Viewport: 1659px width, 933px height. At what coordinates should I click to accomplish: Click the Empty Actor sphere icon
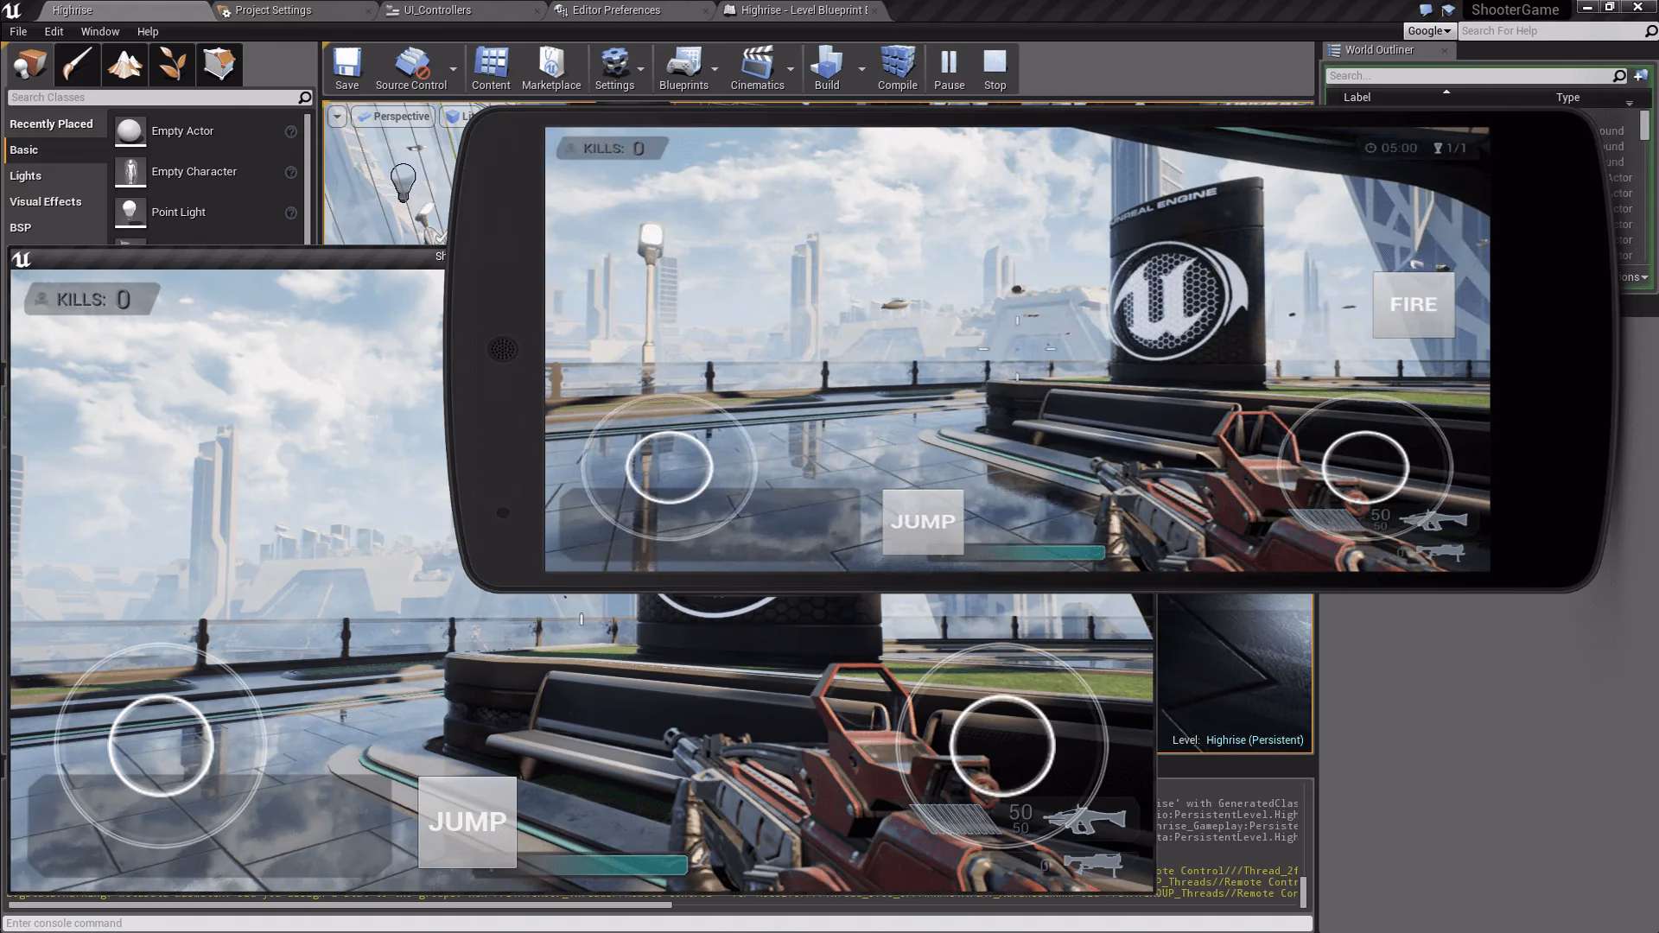pyautogui.click(x=130, y=131)
